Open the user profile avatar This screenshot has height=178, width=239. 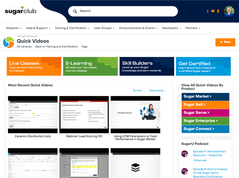point(229,11)
